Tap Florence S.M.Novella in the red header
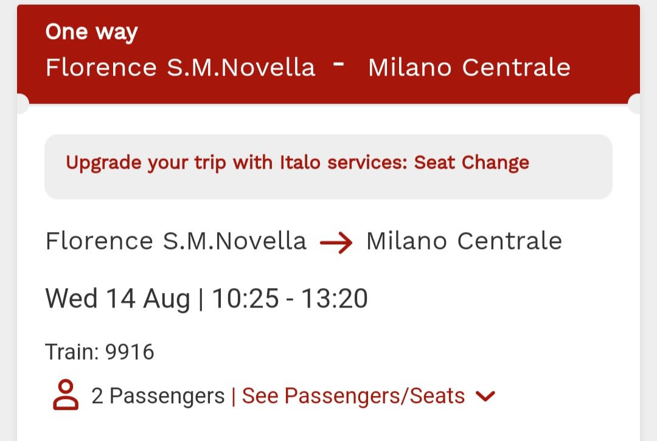657x441 pixels. pos(181,68)
